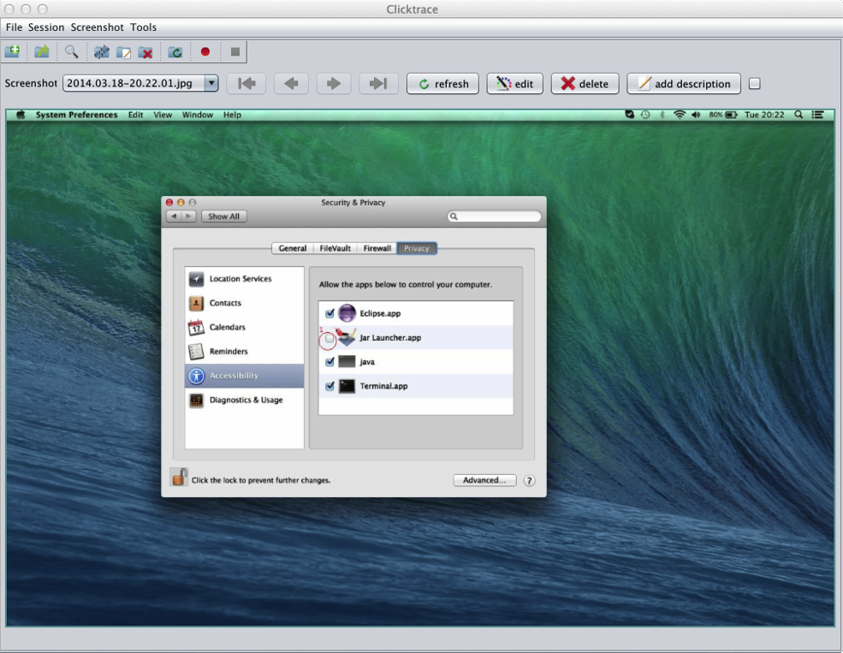Click the delete button with red X
The height and width of the screenshot is (653, 843).
click(585, 83)
